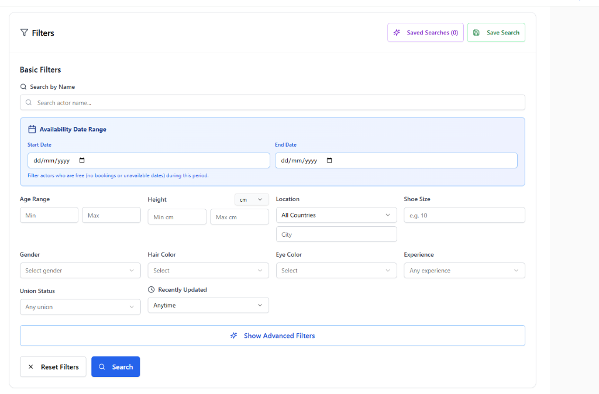Viewport: 599px width, 394px height.
Task: Click the calendar icon beside Availability Date Range
Action: pyautogui.click(x=32, y=129)
